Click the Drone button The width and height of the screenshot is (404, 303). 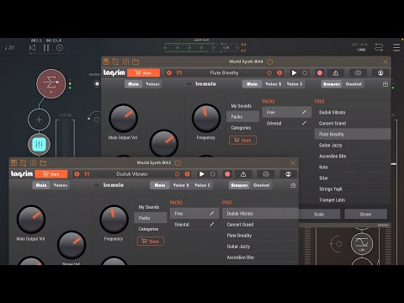tap(365, 214)
